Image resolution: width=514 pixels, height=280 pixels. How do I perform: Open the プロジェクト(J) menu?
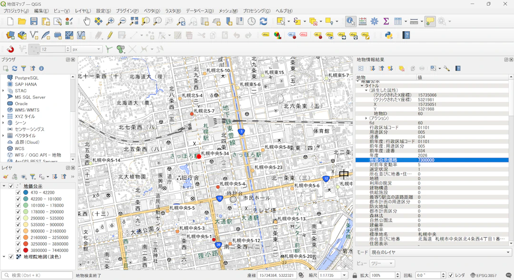[x=16, y=11]
